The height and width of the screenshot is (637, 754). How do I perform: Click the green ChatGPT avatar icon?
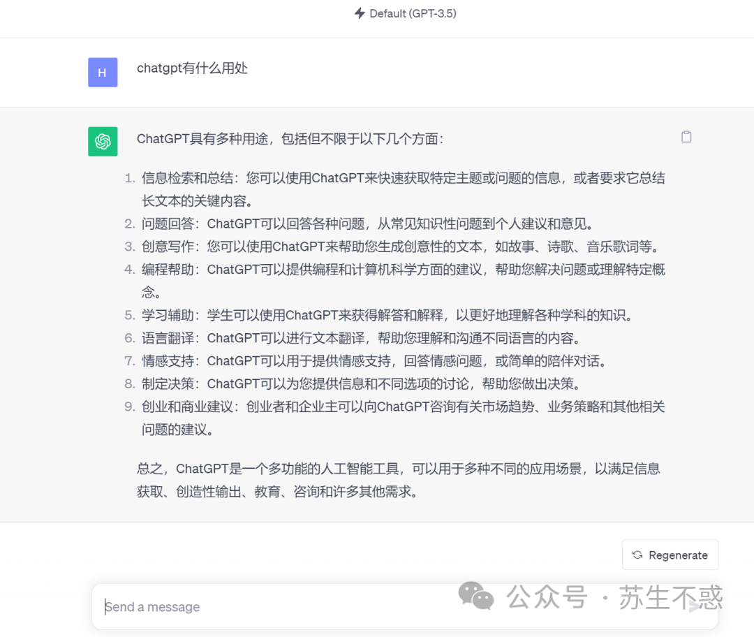(x=103, y=142)
